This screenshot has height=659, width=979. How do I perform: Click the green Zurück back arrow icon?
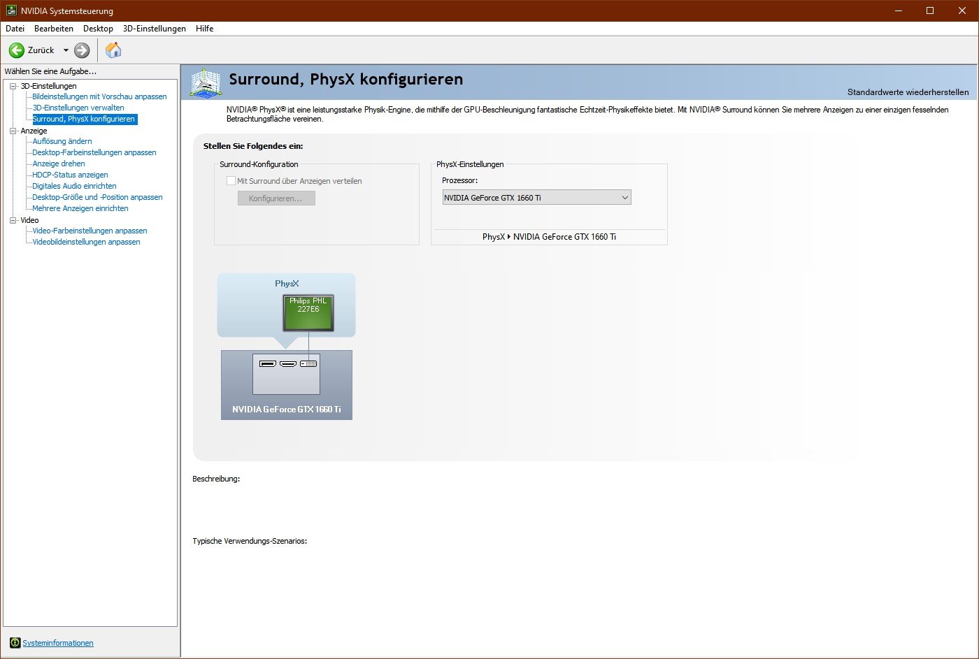[x=16, y=50]
